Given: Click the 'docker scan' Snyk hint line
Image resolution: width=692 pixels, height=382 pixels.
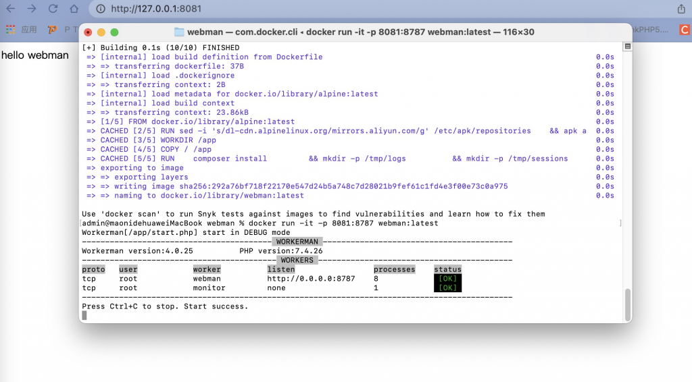Looking at the screenshot, I should click(x=314, y=214).
